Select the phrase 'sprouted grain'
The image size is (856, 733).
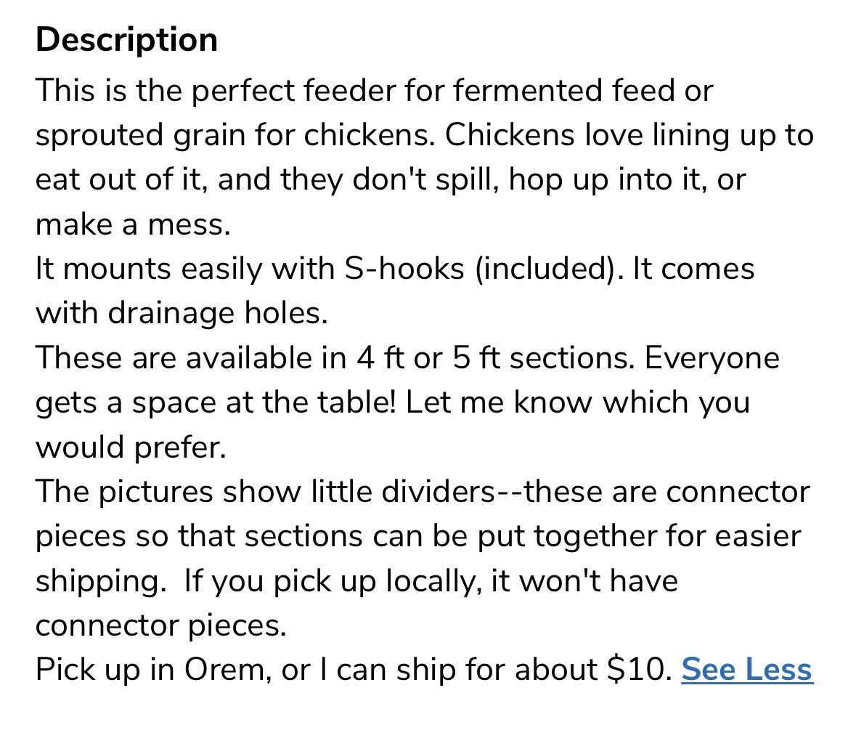click(x=140, y=136)
